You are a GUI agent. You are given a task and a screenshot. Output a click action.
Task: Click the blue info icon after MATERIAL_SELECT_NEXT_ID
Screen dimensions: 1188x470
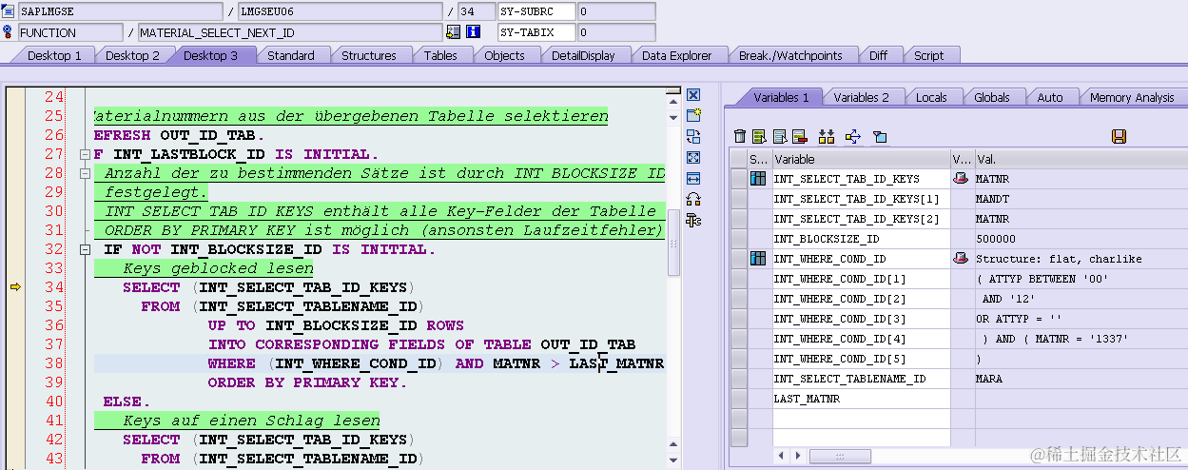473,32
